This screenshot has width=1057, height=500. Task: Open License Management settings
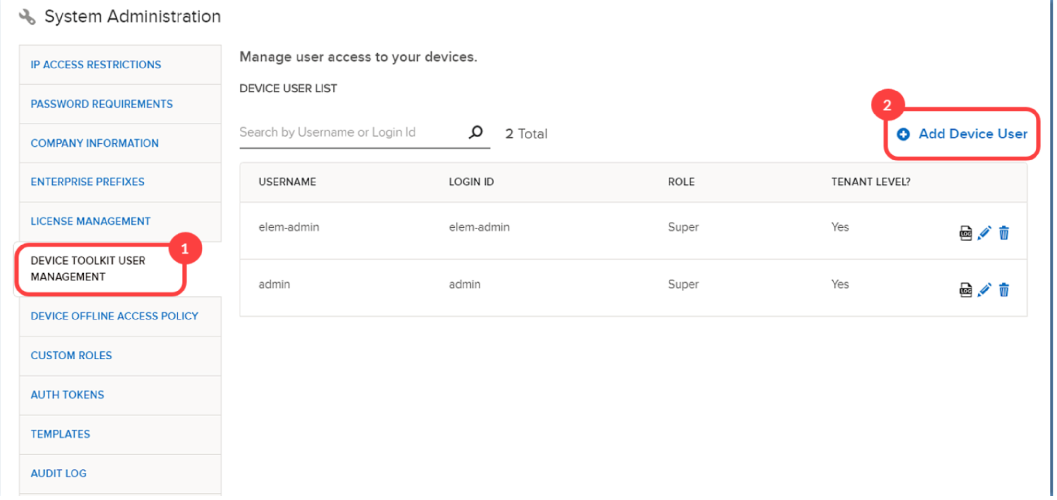pos(90,222)
